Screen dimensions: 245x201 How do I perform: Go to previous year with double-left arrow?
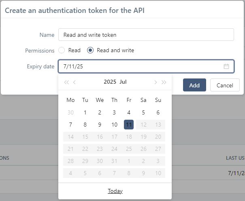(66, 82)
